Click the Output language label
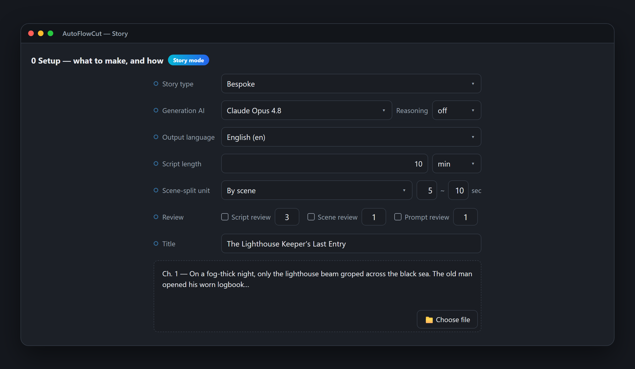635x369 pixels. click(x=188, y=137)
